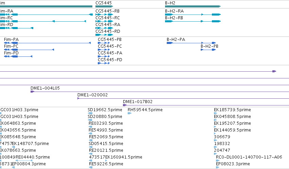Click the EK185739.5prime EST arrow
289x169 pixels.
tap(216, 113)
